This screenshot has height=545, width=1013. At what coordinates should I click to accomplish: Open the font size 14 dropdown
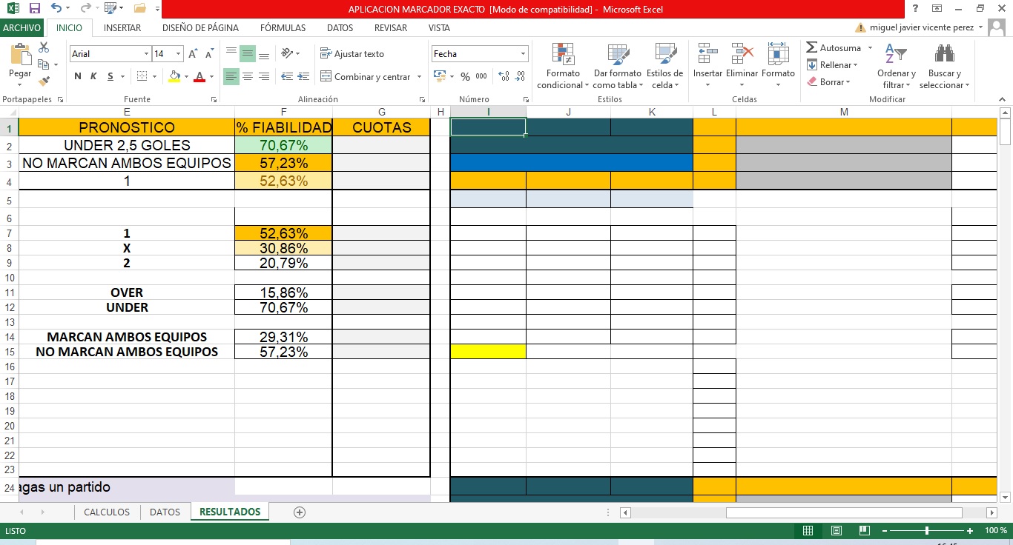(178, 54)
